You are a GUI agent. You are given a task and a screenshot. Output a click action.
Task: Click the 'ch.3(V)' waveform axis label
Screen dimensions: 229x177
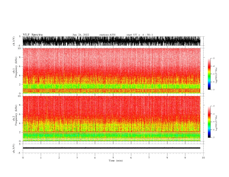pos(14,148)
